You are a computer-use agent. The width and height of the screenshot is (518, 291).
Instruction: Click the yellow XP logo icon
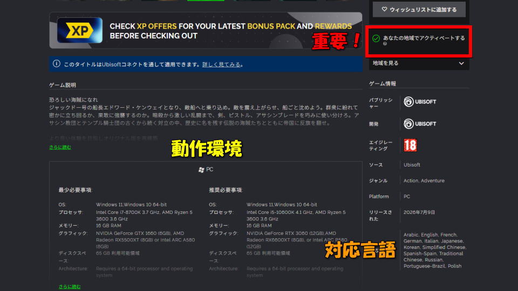[x=80, y=30]
